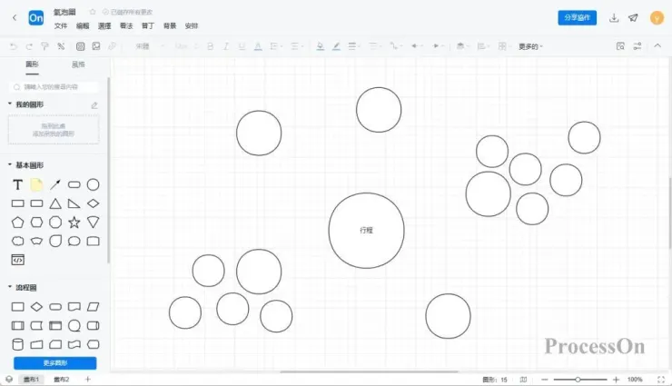Click the zoom slider handle
This screenshot has height=386, width=672.
click(x=578, y=380)
